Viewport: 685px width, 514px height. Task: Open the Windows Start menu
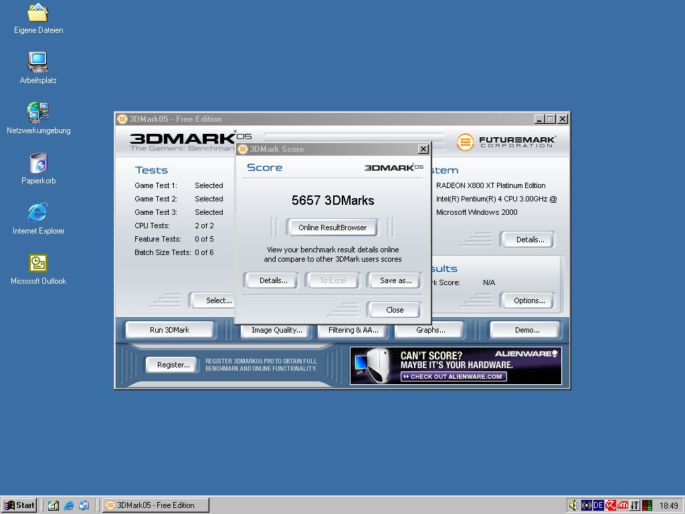[x=19, y=505]
